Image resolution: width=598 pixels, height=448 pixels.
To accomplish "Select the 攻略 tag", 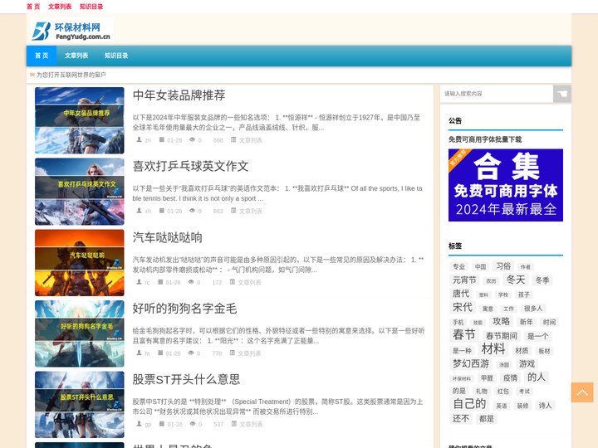I will pyautogui.click(x=501, y=321).
